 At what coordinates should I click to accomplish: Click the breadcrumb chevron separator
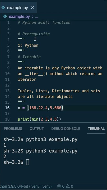click(32, 17)
